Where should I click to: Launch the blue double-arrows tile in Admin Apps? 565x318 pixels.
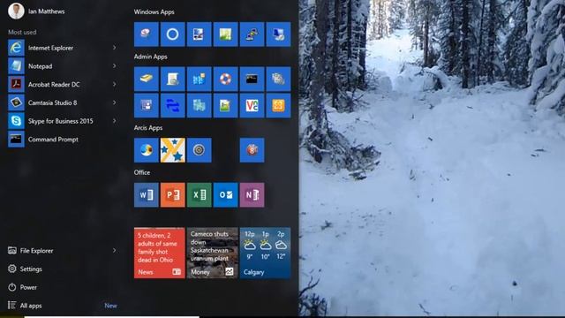pyautogui.click(x=173, y=105)
